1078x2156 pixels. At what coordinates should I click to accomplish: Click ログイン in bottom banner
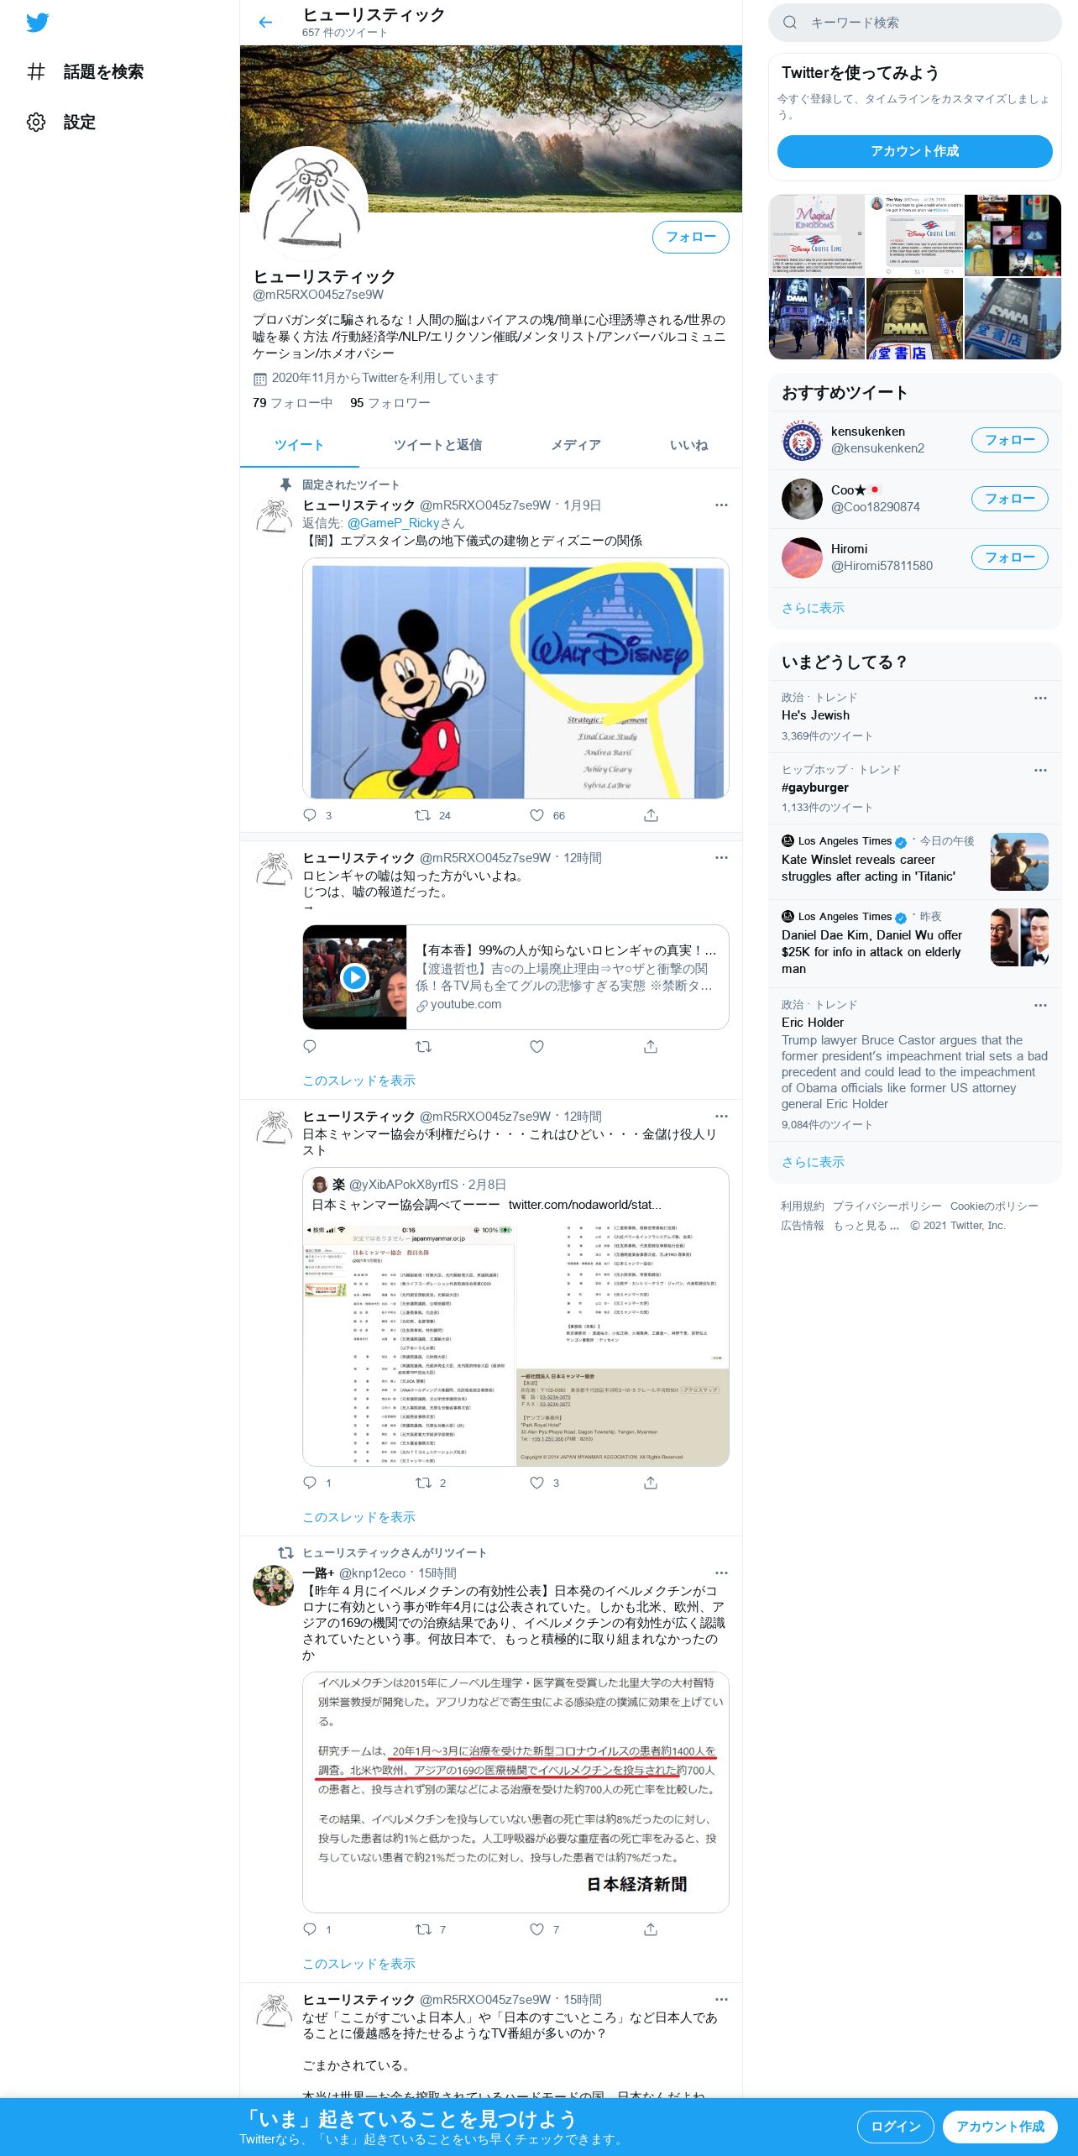coord(895,2127)
